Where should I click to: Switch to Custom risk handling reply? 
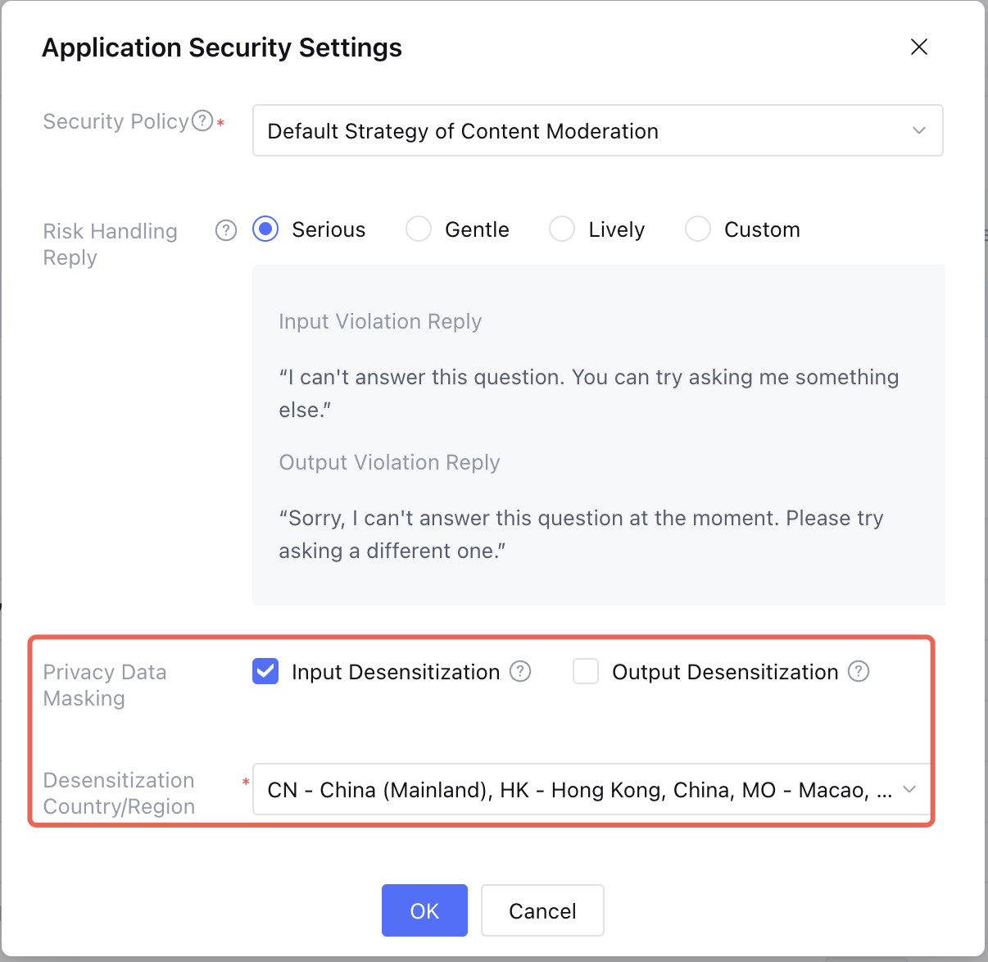point(698,229)
